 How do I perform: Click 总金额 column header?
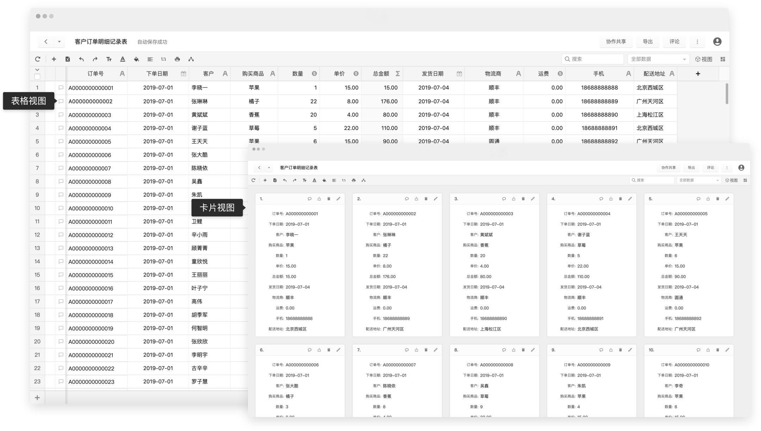(382, 74)
